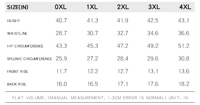Select the 0XL column header
Viewport: 200px width, 105px height.
(x=61, y=7)
